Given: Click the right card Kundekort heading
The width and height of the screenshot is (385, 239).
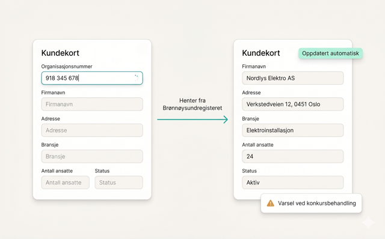Looking at the screenshot, I should [x=261, y=53].
